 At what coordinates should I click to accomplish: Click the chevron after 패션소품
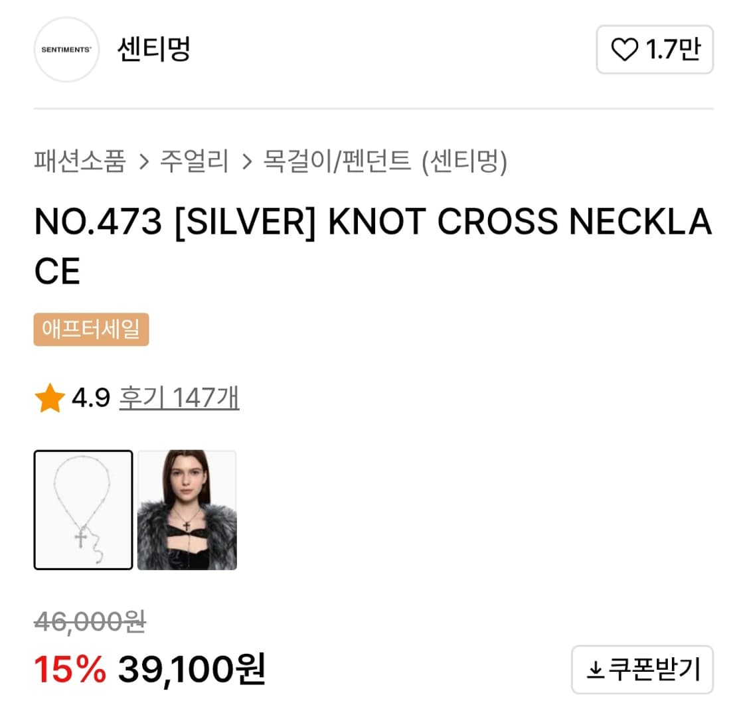143,162
